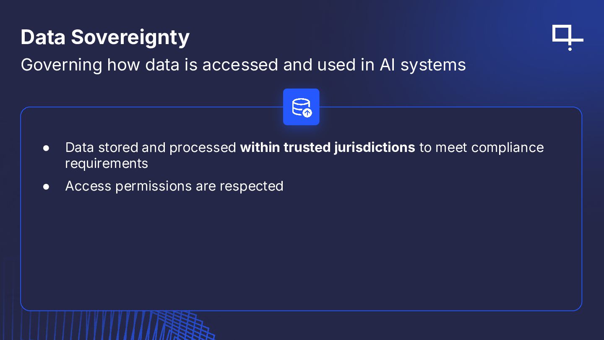The width and height of the screenshot is (604, 340).
Task: Click the first bullet point marker
Action: pos(46,148)
